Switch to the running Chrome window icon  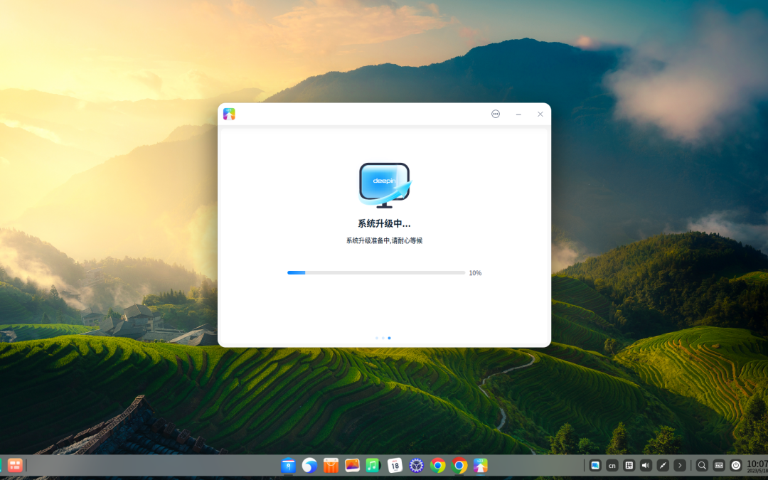point(459,465)
